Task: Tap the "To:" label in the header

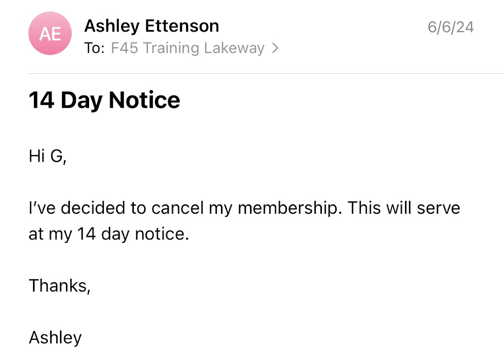Action: [x=94, y=48]
